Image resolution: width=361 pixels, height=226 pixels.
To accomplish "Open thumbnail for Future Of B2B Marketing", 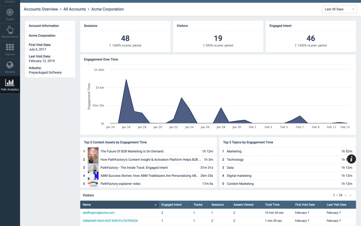I will 93,151.
